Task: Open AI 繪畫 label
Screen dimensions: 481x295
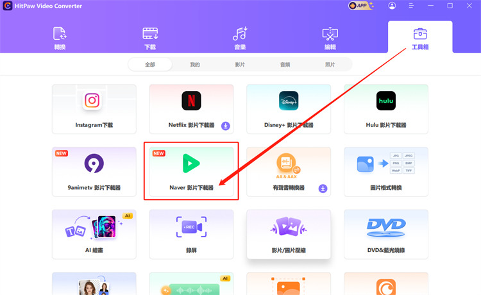Action: point(94,250)
